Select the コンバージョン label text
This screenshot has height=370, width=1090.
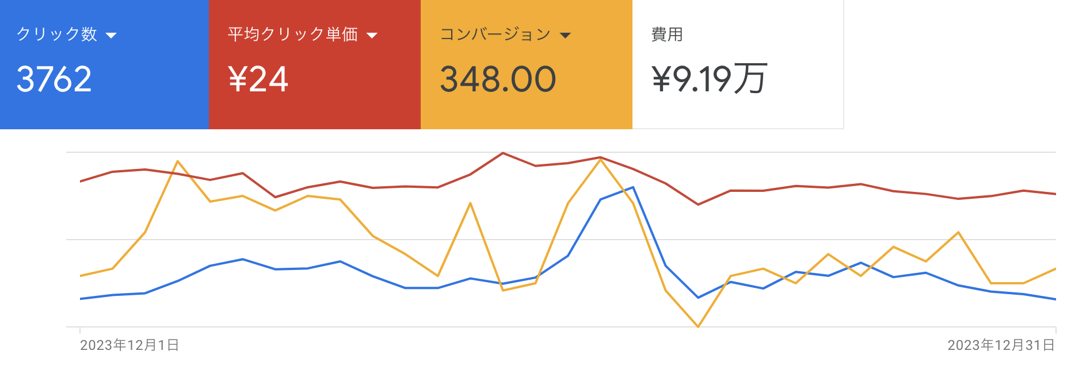pyautogui.click(x=495, y=34)
